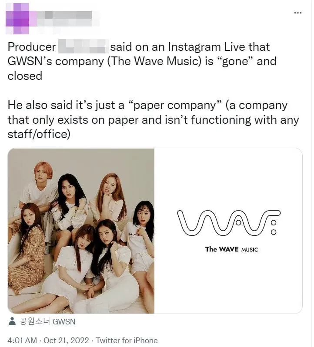Open the three-dot more options menu
314x347 pixels.
click(x=297, y=13)
